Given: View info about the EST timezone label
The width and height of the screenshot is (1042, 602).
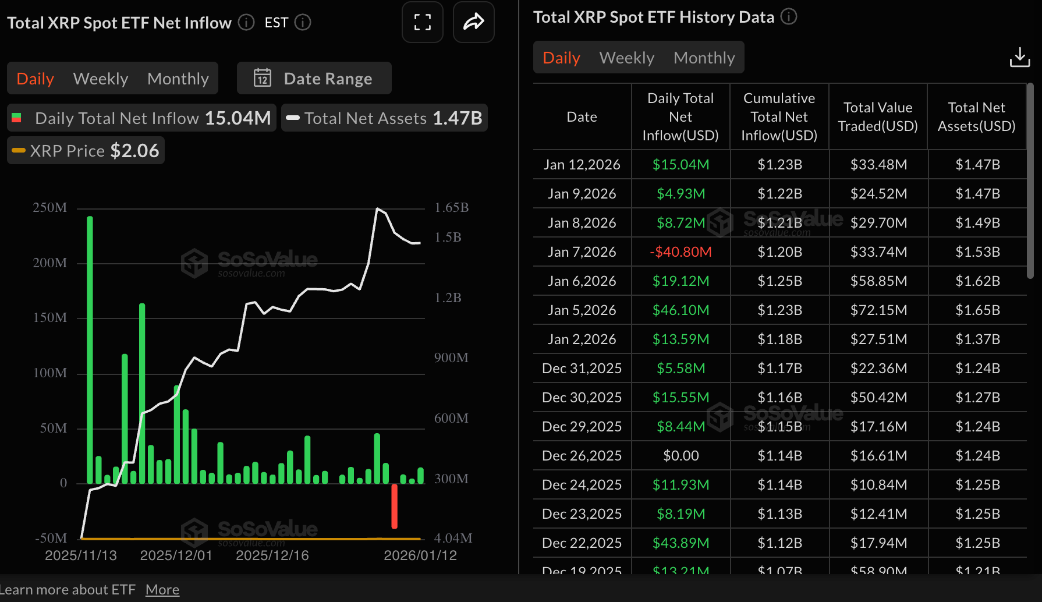Looking at the screenshot, I should (x=302, y=23).
